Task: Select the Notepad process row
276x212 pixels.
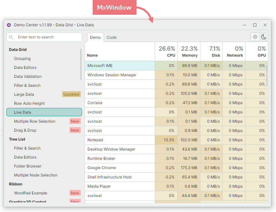Action: pos(176,140)
